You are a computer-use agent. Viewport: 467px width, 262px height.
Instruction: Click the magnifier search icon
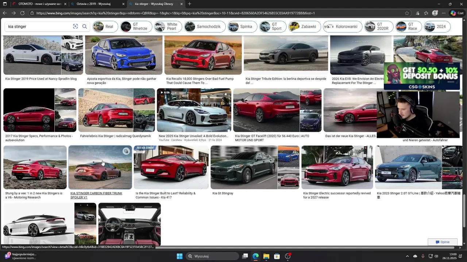[x=85, y=26]
